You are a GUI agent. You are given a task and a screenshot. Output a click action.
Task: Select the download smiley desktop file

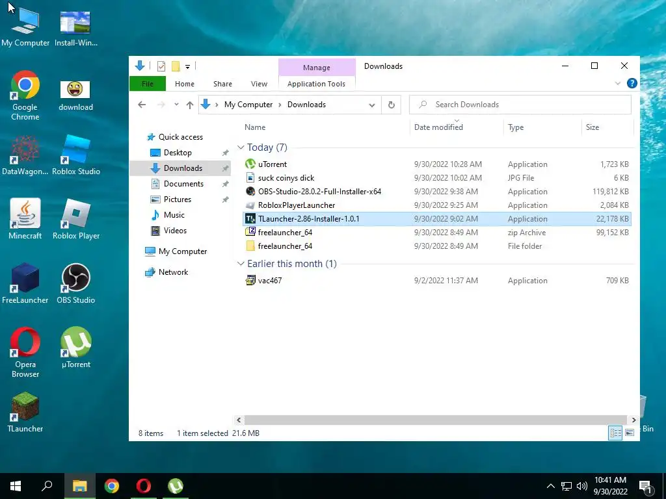pyautogui.click(x=75, y=96)
